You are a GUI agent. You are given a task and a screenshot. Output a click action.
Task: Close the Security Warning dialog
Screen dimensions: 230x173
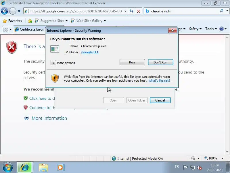[x=172, y=31]
